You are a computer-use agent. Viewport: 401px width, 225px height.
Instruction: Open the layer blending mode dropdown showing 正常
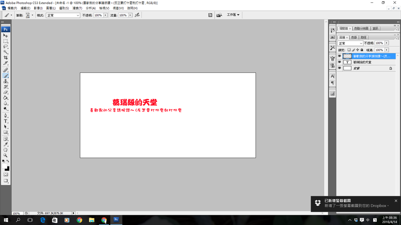[350, 43]
